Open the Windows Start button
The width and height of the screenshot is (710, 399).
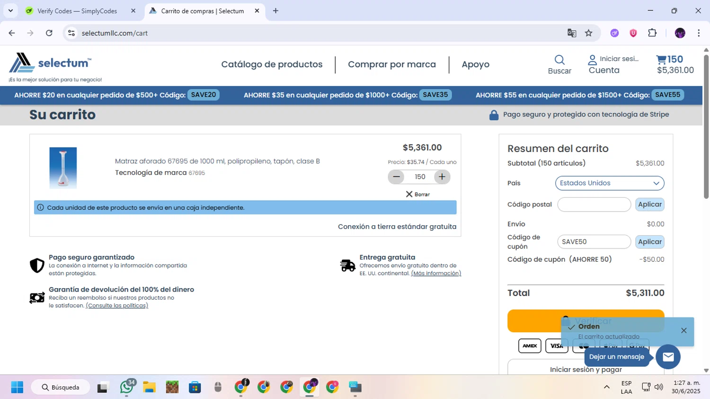pyautogui.click(x=17, y=387)
